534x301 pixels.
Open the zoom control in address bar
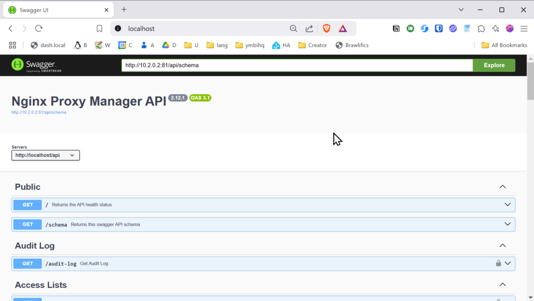(x=293, y=29)
